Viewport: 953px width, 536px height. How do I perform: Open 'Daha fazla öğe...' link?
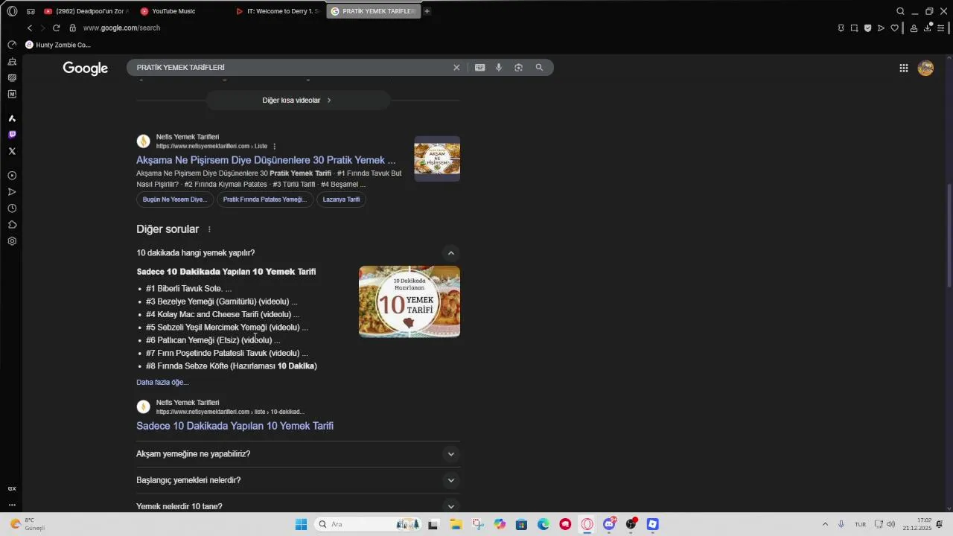pyautogui.click(x=162, y=383)
